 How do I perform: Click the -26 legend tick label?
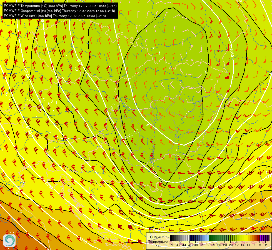pyautogui.click(x=219, y=245)
